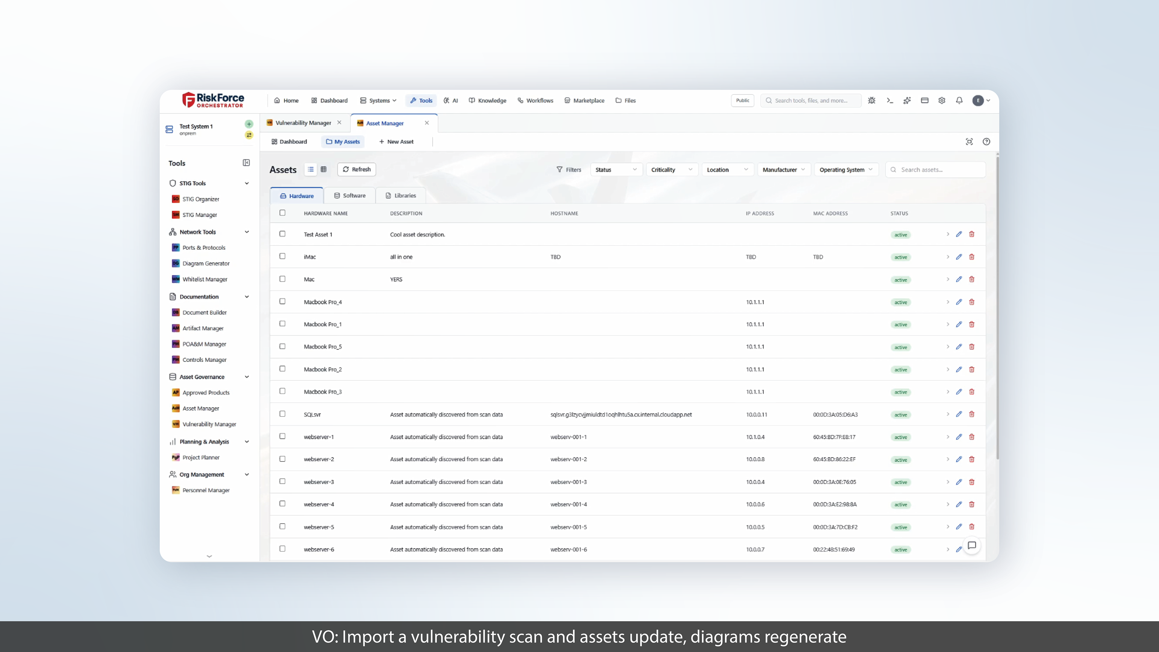Collapse the Network Tools section
This screenshot has width=1159, height=652.
pyautogui.click(x=247, y=232)
